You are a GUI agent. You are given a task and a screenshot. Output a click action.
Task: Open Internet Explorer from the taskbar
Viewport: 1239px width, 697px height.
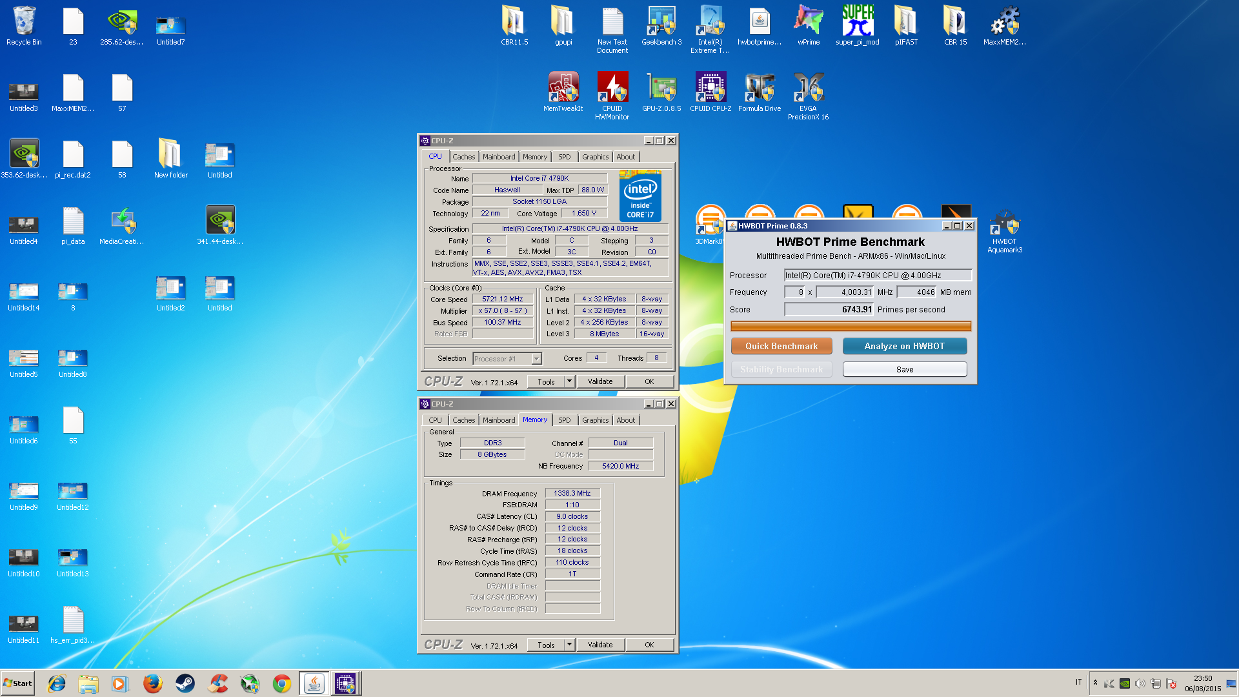57,683
